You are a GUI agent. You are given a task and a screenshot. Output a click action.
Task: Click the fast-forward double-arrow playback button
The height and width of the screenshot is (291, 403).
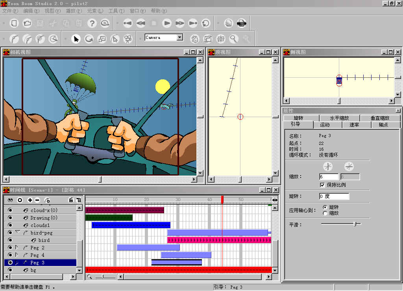point(179,23)
